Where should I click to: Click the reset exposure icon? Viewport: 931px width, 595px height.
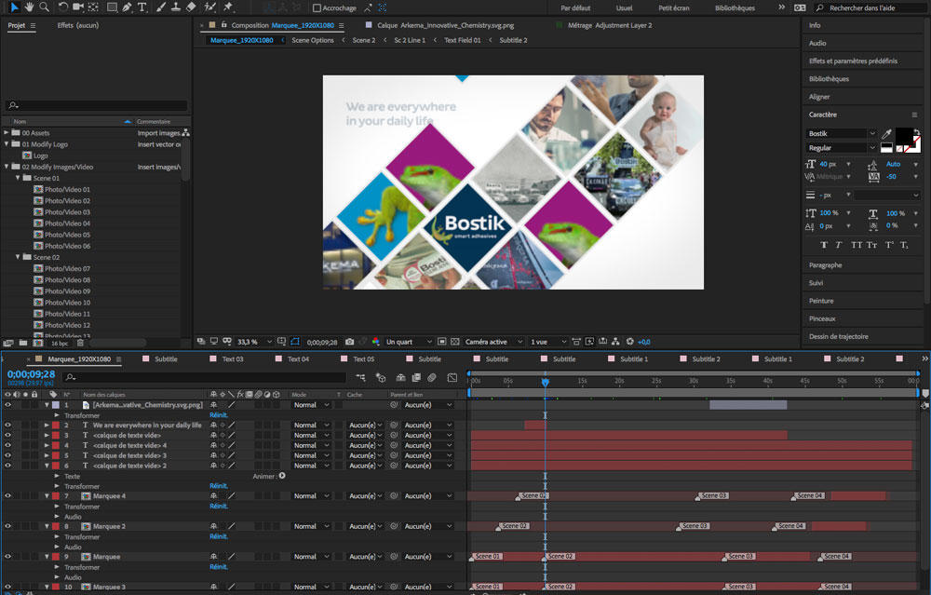(630, 342)
